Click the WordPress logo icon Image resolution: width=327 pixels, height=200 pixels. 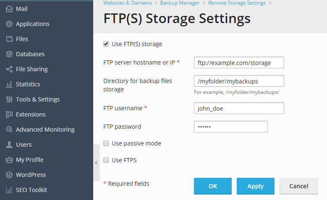[x=9, y=175]
